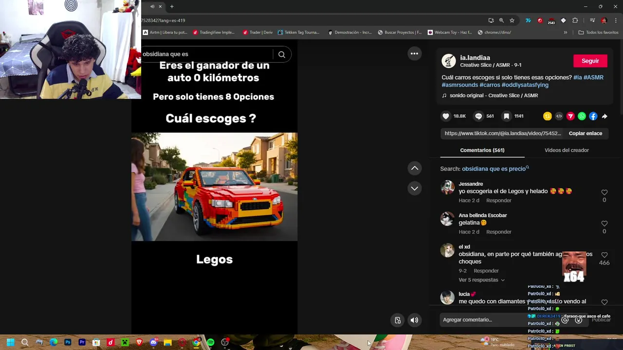The width and height of the screenshot is (623, 350).
Task: Open the #ASMR hashtag
Action: [x=593, y=77]
